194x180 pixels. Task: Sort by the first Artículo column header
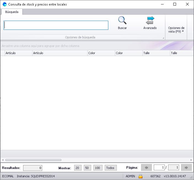coord(18,53)
